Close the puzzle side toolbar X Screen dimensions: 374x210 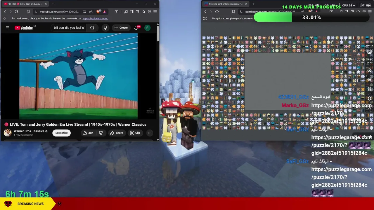coord(370,108)
